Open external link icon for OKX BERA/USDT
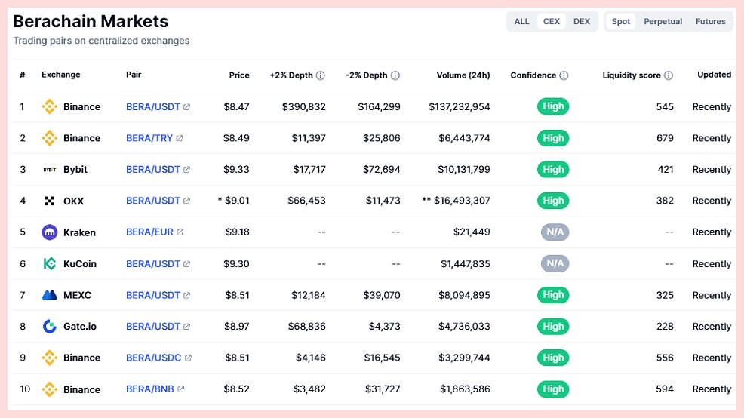744x418 pixels. (187, 201)
